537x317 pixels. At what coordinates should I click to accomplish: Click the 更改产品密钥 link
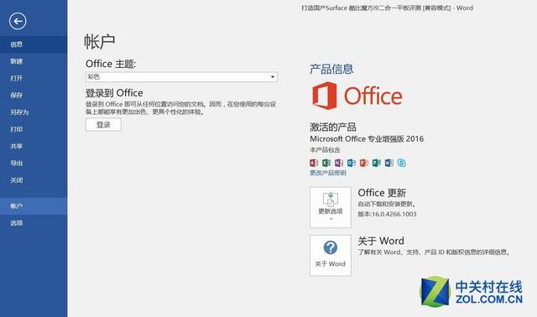[x=328, y=173]
